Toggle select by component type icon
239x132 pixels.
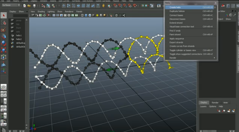point(53,6)
